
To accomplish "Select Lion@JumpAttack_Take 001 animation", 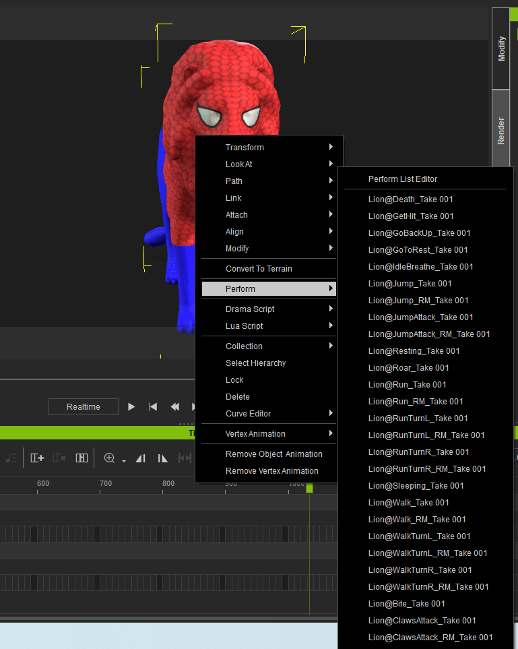I will click(x=425, y=317).
